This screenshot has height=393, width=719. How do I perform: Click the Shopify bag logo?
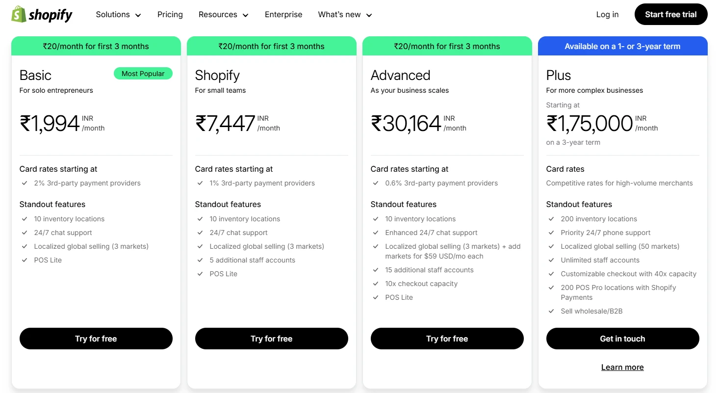coord(19,15)
